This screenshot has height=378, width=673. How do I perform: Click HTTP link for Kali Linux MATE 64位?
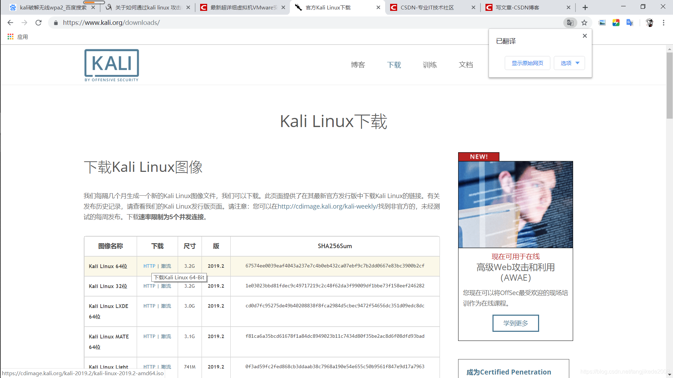(x=149, y=336)
